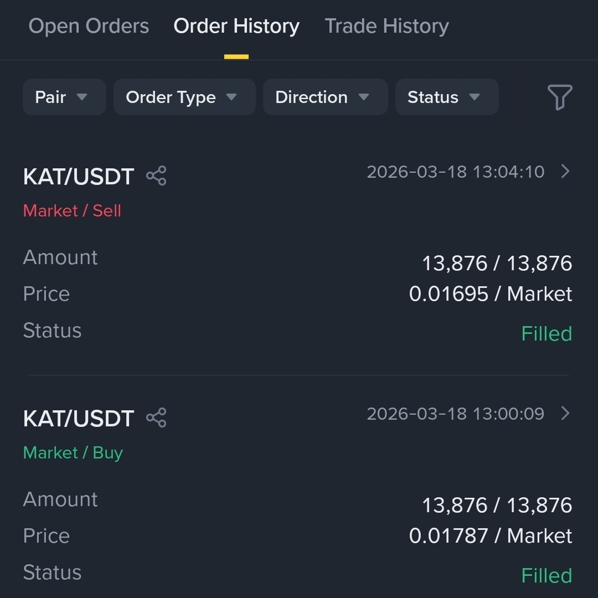The height and width of the screenshot is (598, 598).
Task: Open the KAT/USDT buy order pair title
Action: (x=79, y=419)
